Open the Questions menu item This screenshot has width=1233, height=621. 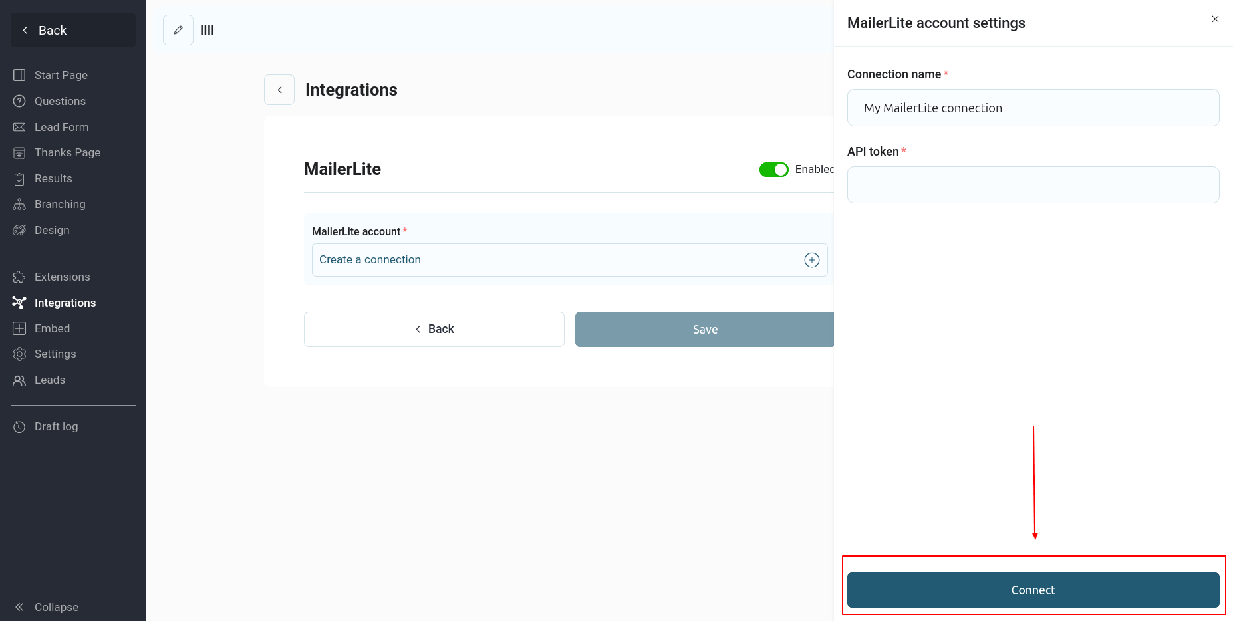click(x=60, y=101)
